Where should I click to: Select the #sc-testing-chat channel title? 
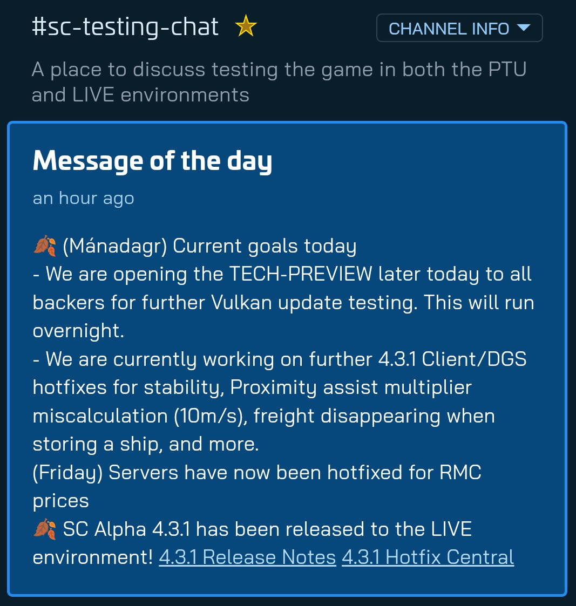pos(125,26)
